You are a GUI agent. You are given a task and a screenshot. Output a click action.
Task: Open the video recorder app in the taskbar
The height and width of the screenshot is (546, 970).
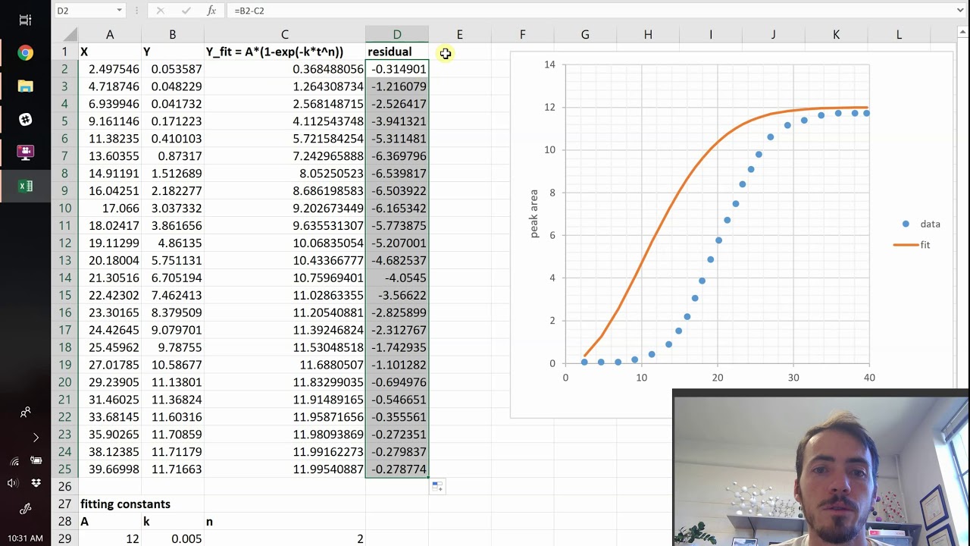tap(25, 152)
